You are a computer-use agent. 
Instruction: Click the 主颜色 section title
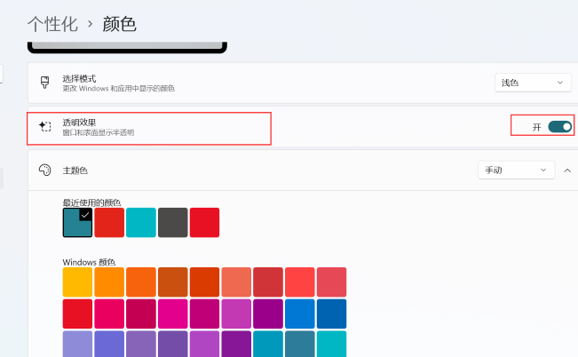pos(75,170)
